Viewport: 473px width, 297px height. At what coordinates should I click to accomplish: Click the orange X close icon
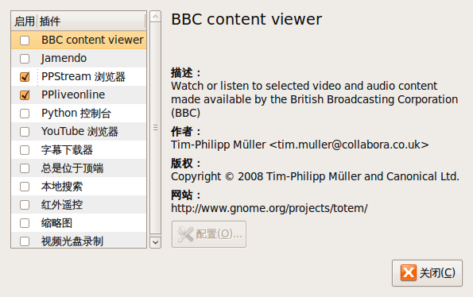pyautogui.click(x=409, y=272)
